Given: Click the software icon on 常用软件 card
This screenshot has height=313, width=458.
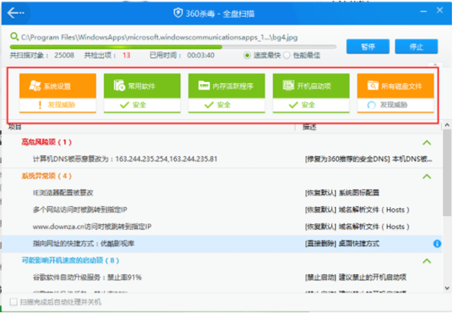Looking at the screenshot, I should [119, 86].
